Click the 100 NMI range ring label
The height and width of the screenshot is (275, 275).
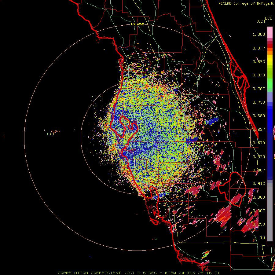tap(137, 24)
